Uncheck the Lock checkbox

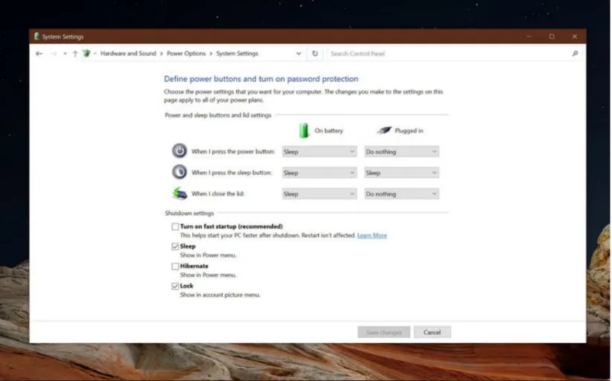(176, 286)
